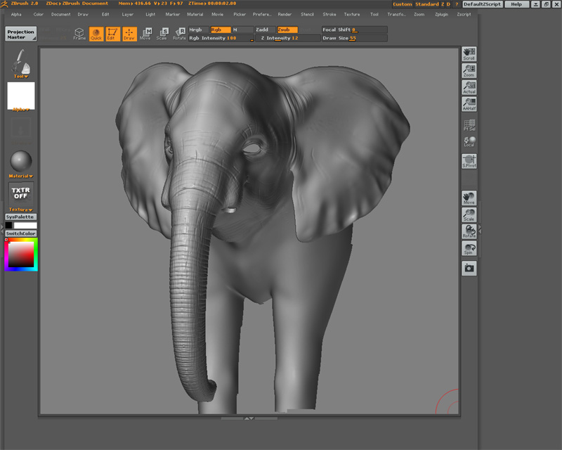The width and height of the screenshot is (562, 450).
Task: Select the Frame icon in top shelf
Action: click(79, 34)
